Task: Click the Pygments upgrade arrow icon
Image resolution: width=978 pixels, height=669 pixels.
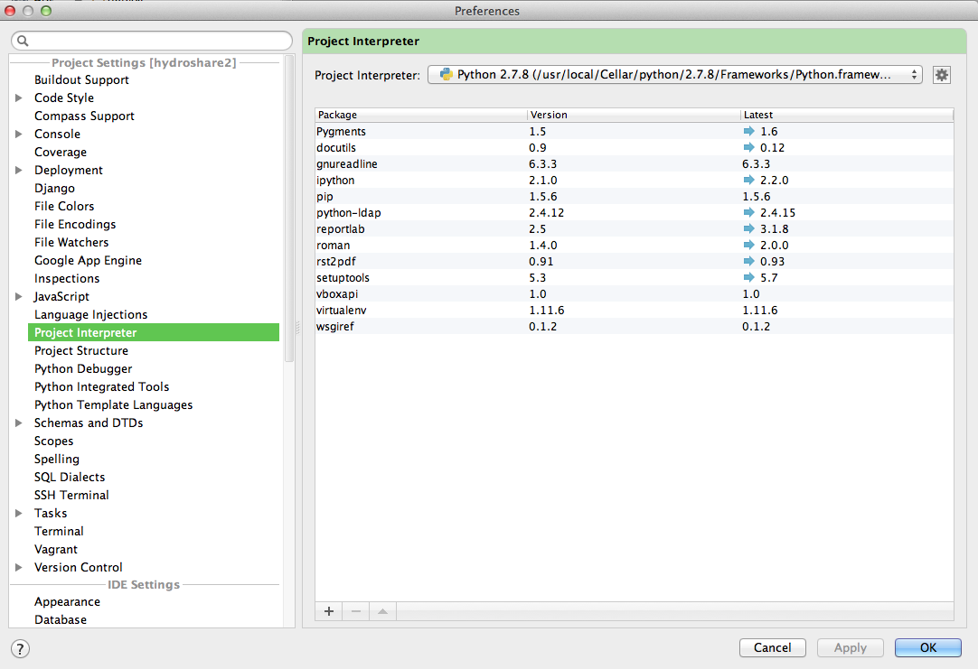Action: [748, 132]
